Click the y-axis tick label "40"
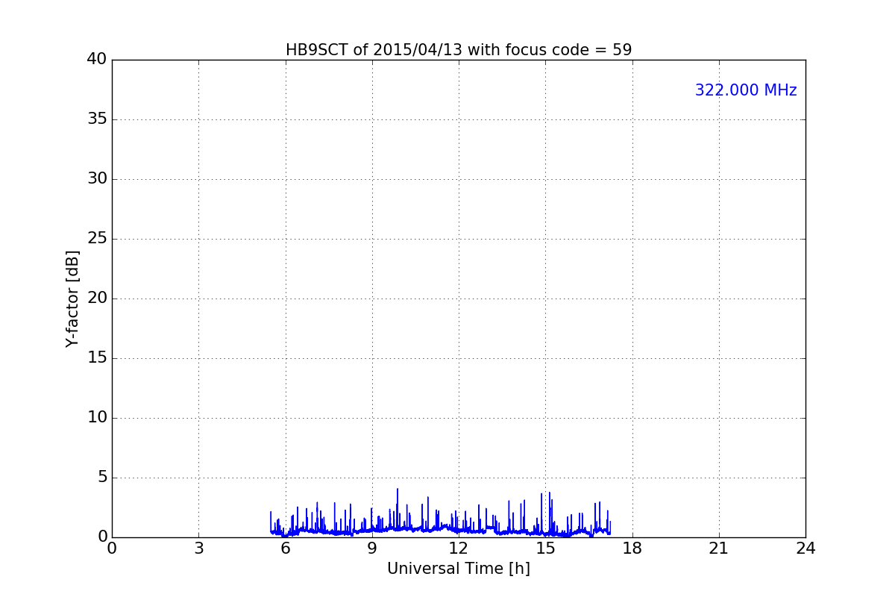This screenshot has width=895, height=597. (97, 60)
